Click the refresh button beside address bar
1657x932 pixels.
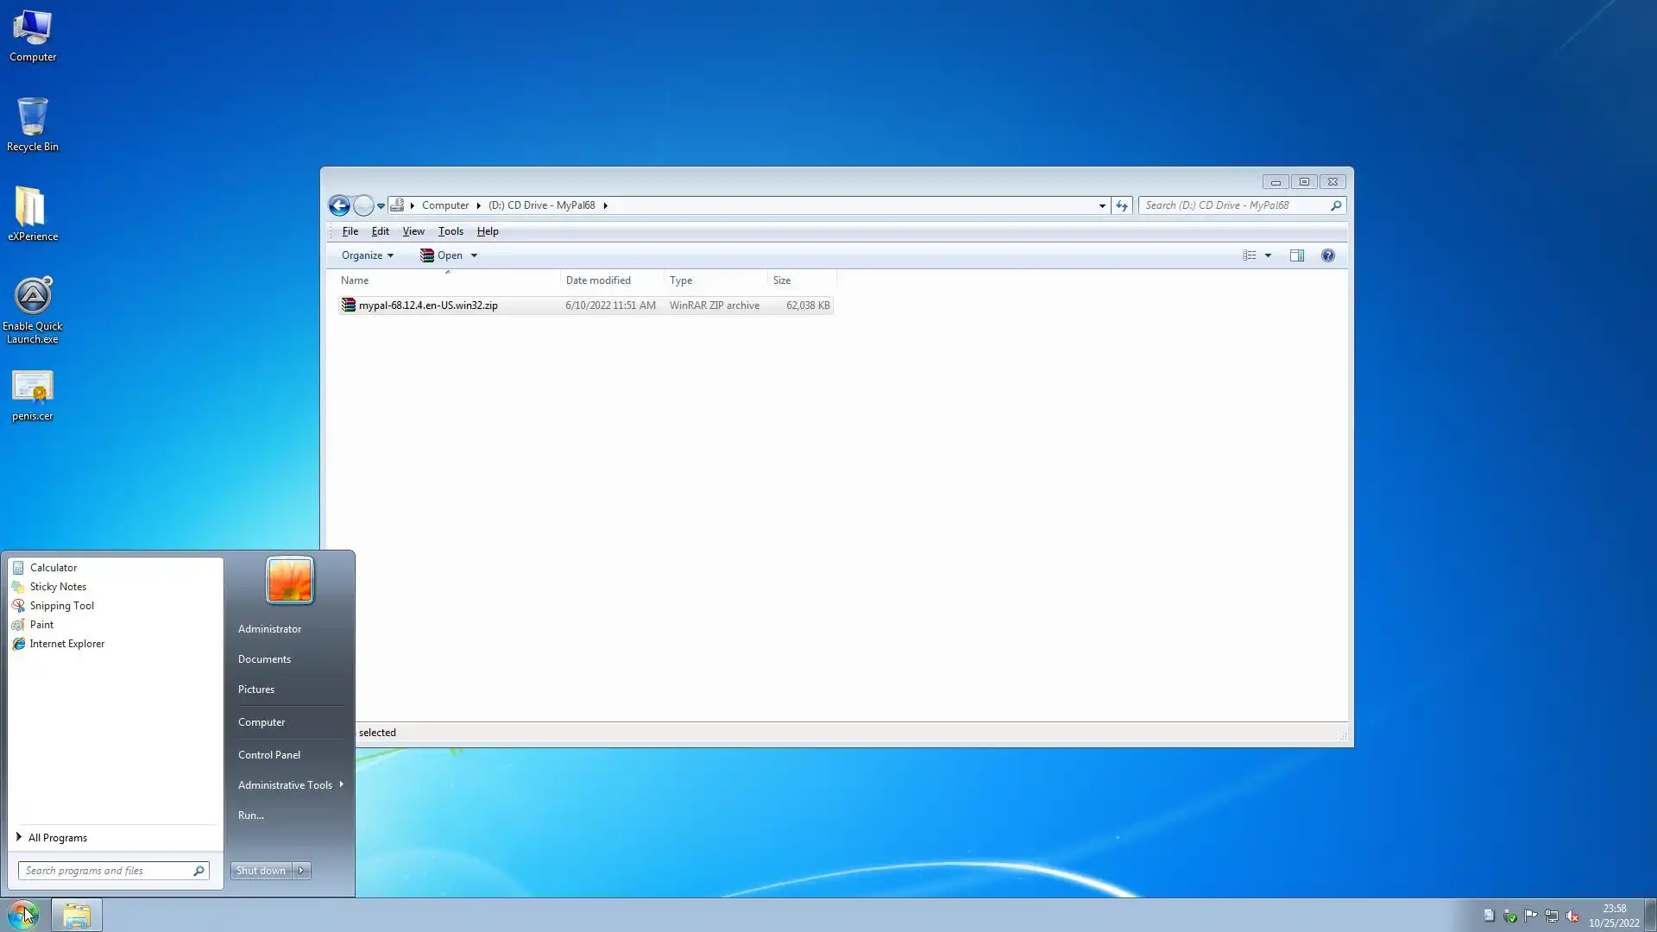tap(1121, 205)
